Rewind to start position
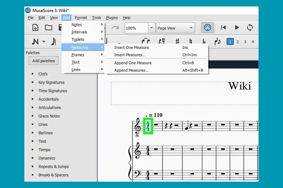 223,28
